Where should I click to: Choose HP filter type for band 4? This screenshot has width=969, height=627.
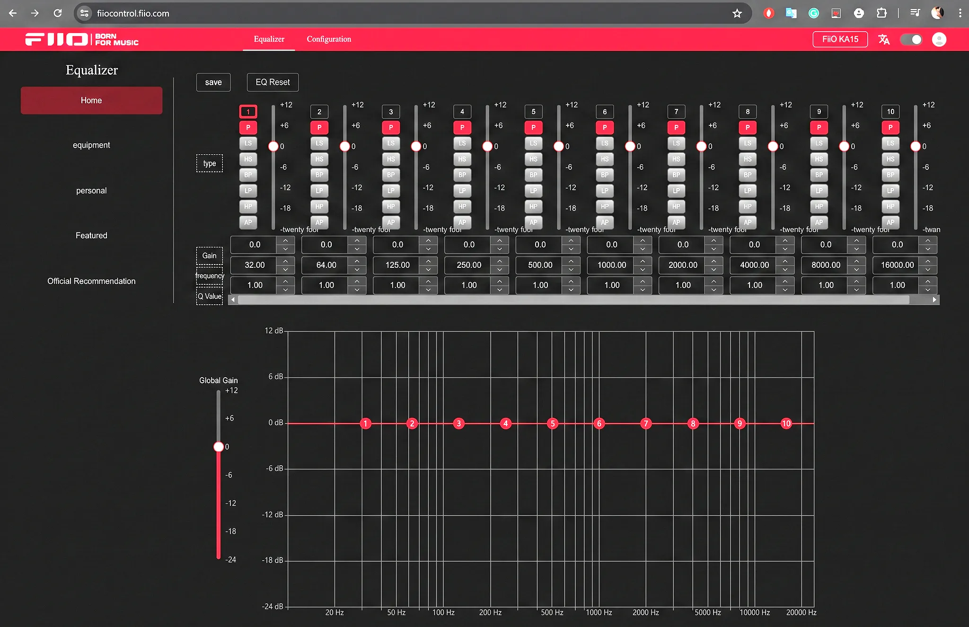(462, 206)
